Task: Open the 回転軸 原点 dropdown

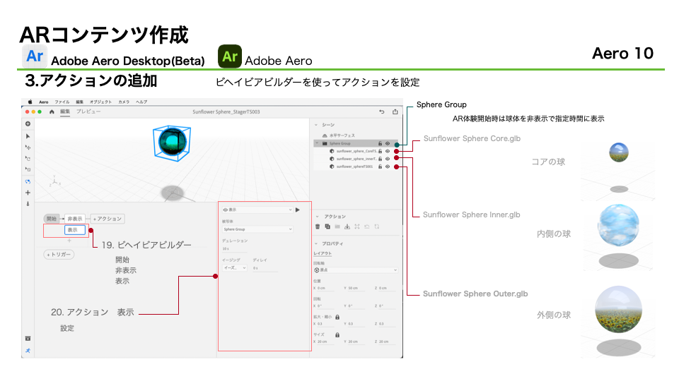Action: (355, 270)
